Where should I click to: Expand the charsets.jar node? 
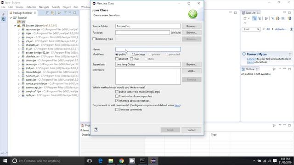tap(19, 45)
